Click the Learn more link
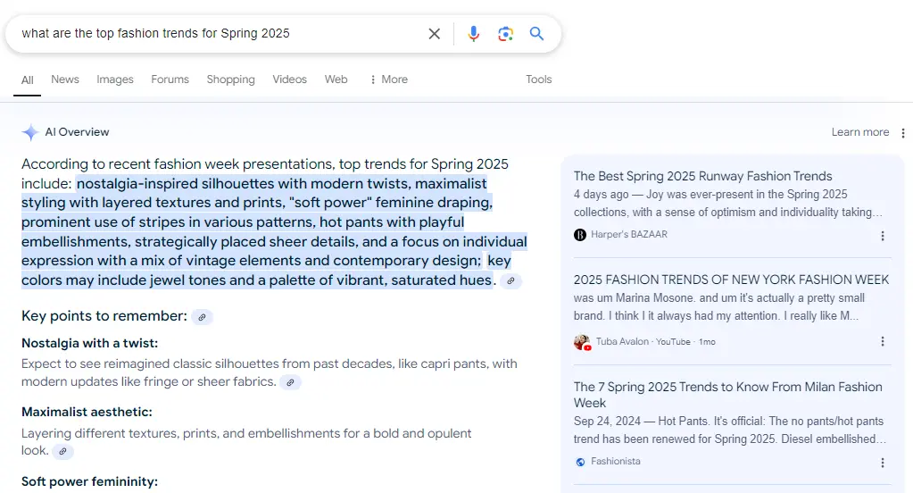 click(x=859, y=132)
